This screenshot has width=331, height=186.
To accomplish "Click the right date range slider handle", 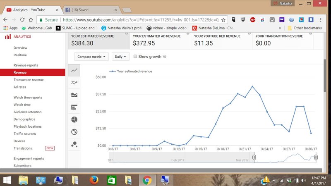I will [316, 157].
